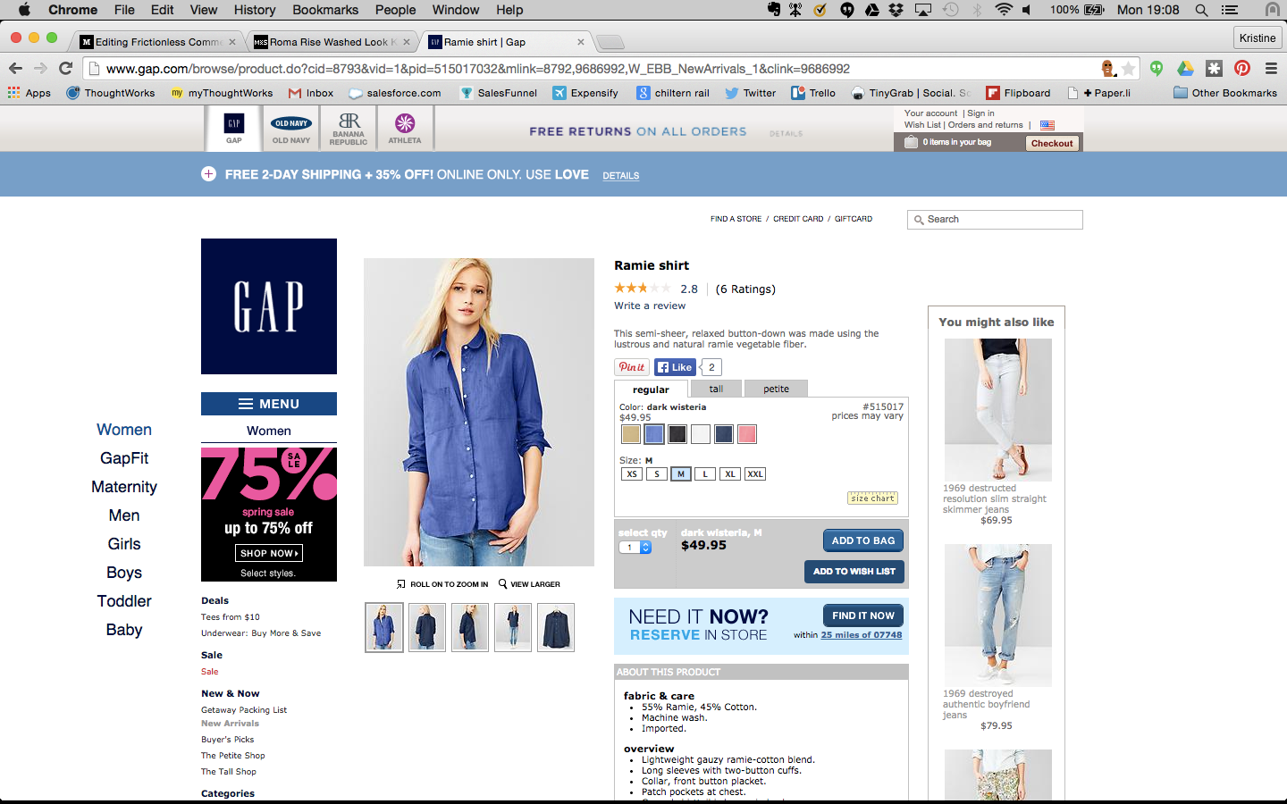The height and width of the screenshot is (804, 1287).
Task: Pin this shirt with Pin it
Action: tap(632, 367)
